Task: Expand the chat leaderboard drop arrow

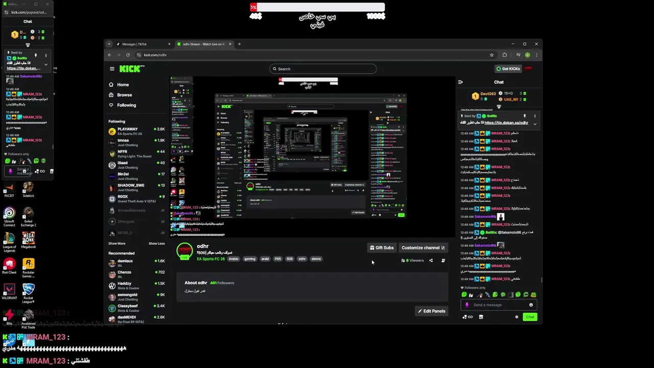Action: tap(499, 106)
